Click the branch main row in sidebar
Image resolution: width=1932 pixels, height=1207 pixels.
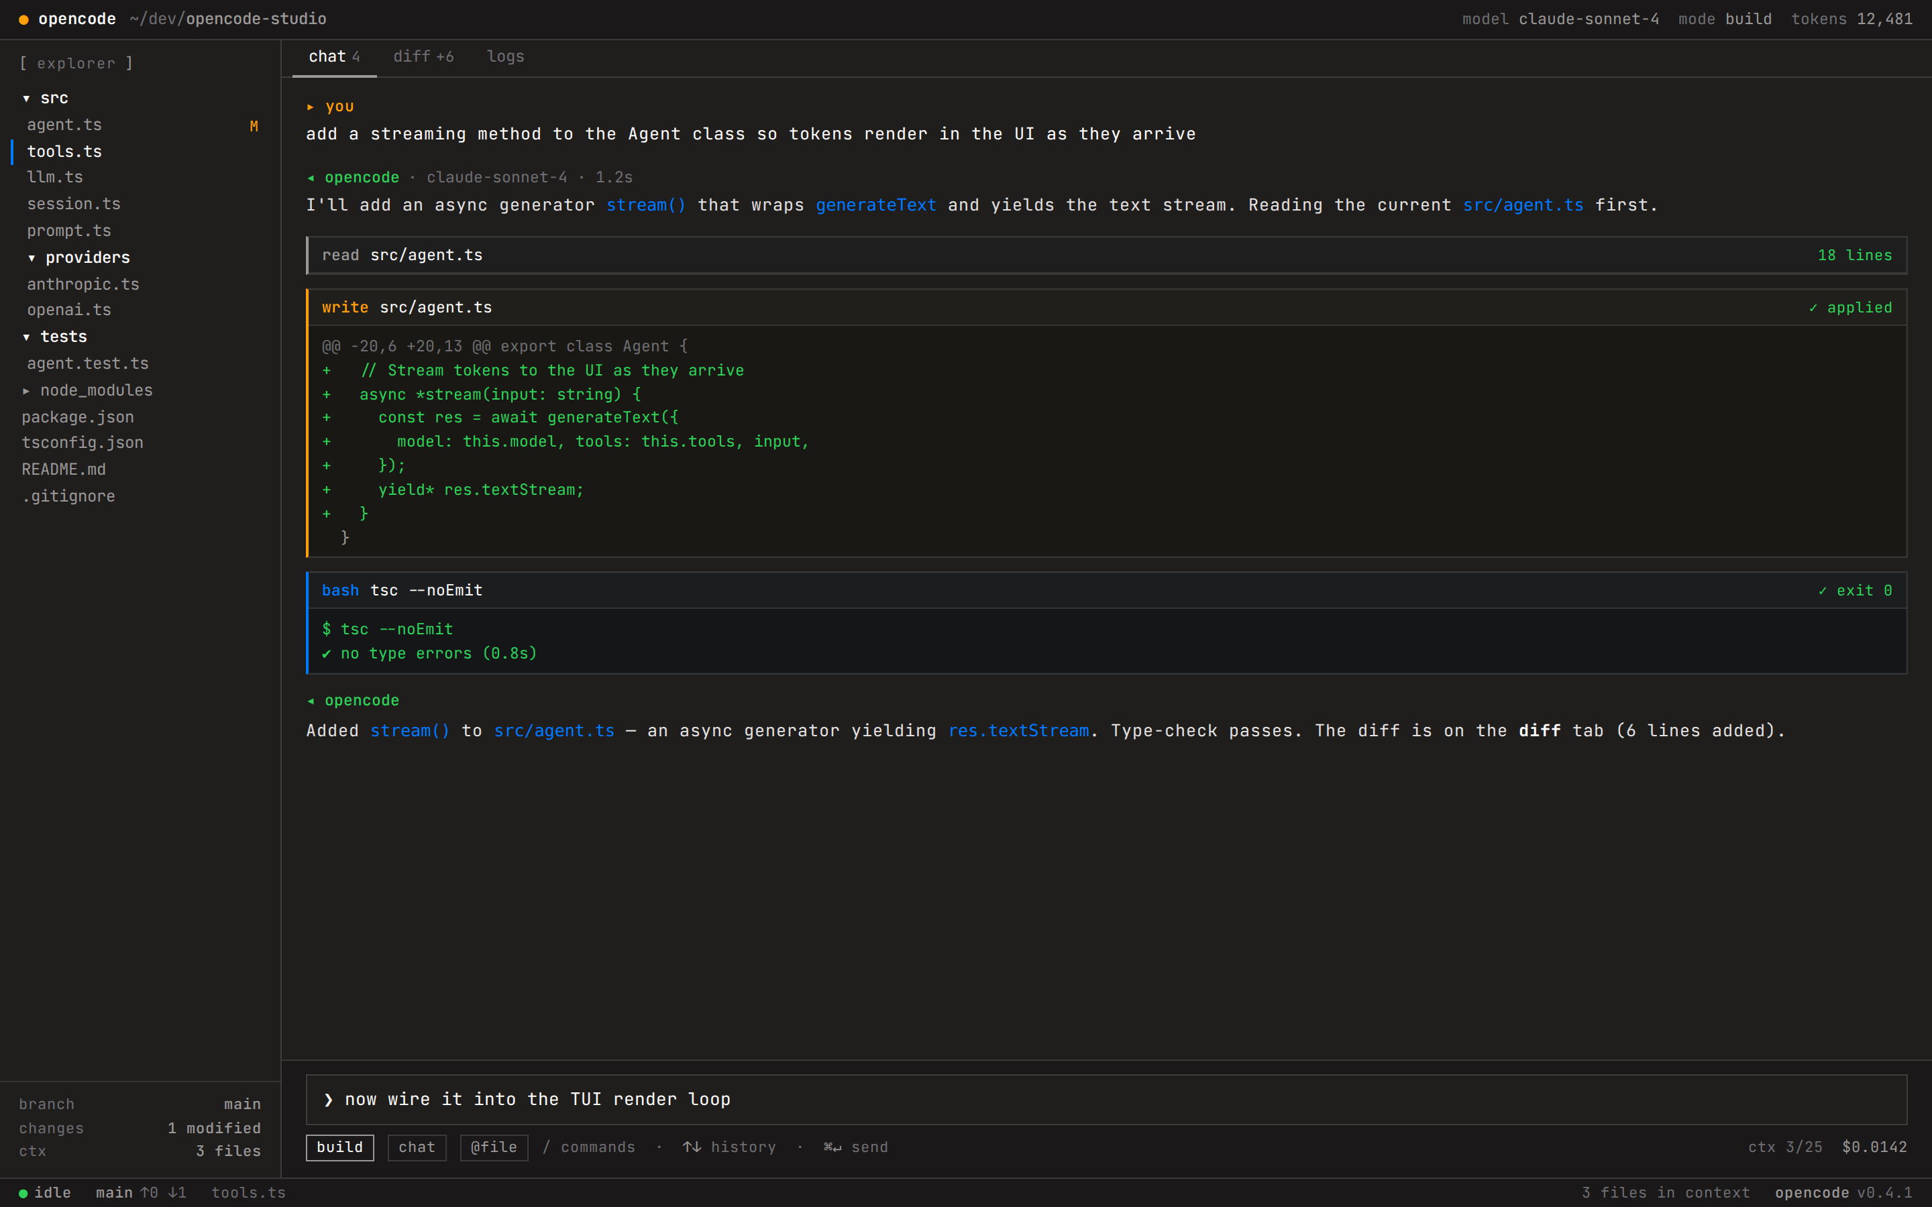(140, 1105)
